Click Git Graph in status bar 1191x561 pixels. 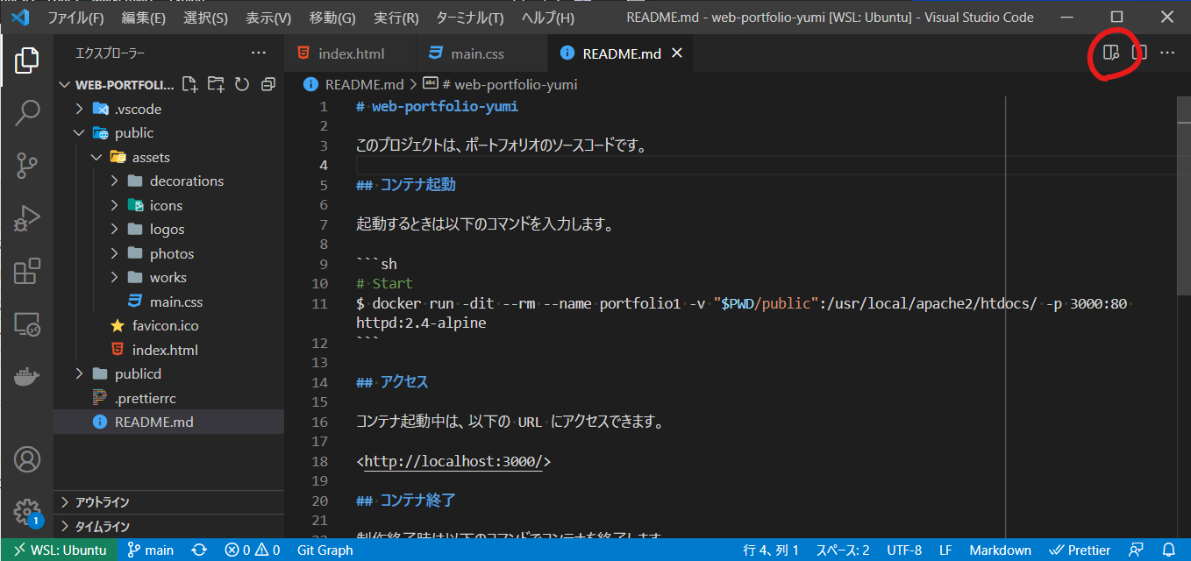[324, 550]
